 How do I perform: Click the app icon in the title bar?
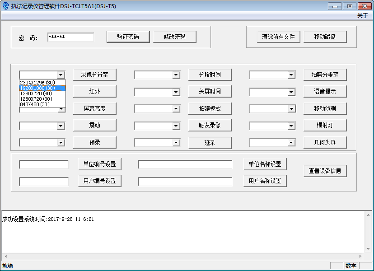pyautogui.click(x=5, y=6)
